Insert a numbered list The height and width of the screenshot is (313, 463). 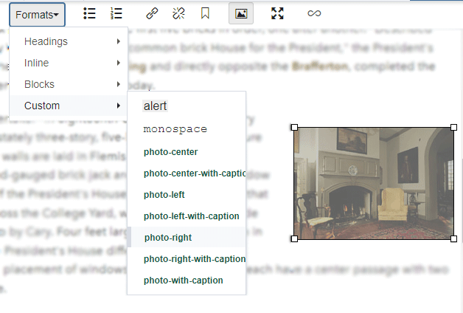coord(116,13)
